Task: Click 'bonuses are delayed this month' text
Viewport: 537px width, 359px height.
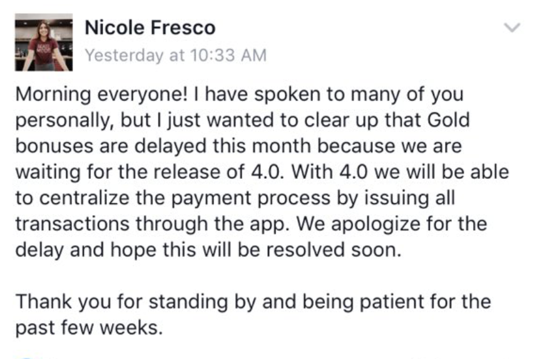Action: click(163, 146)
